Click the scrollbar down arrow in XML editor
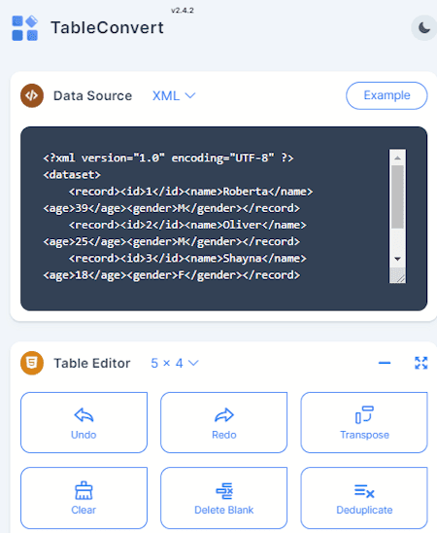 click(397, 259)
